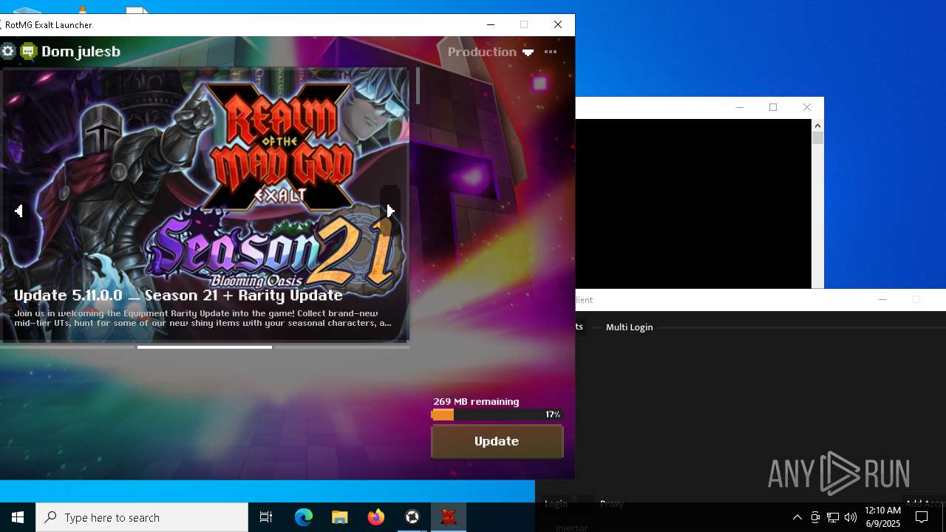Open the Production environment dropdown

tap(490, 52)
